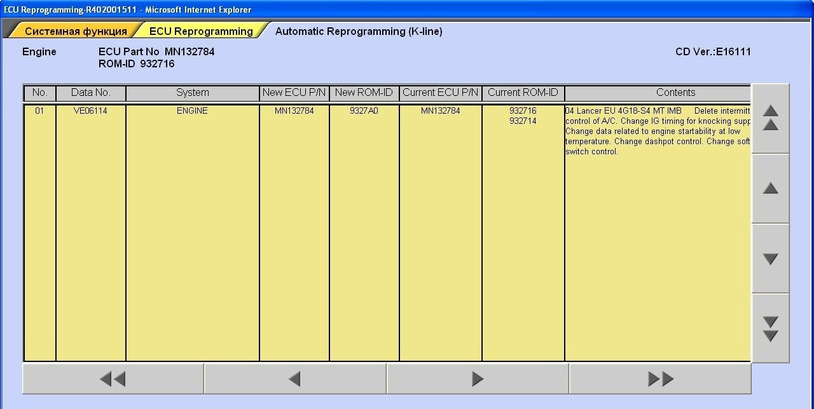Open the Системная функция tab
Viewport: 814px width, 409px height.
(x=75, y=31)
